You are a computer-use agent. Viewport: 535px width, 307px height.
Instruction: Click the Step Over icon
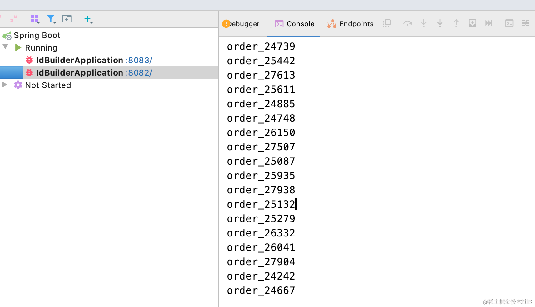407,23
